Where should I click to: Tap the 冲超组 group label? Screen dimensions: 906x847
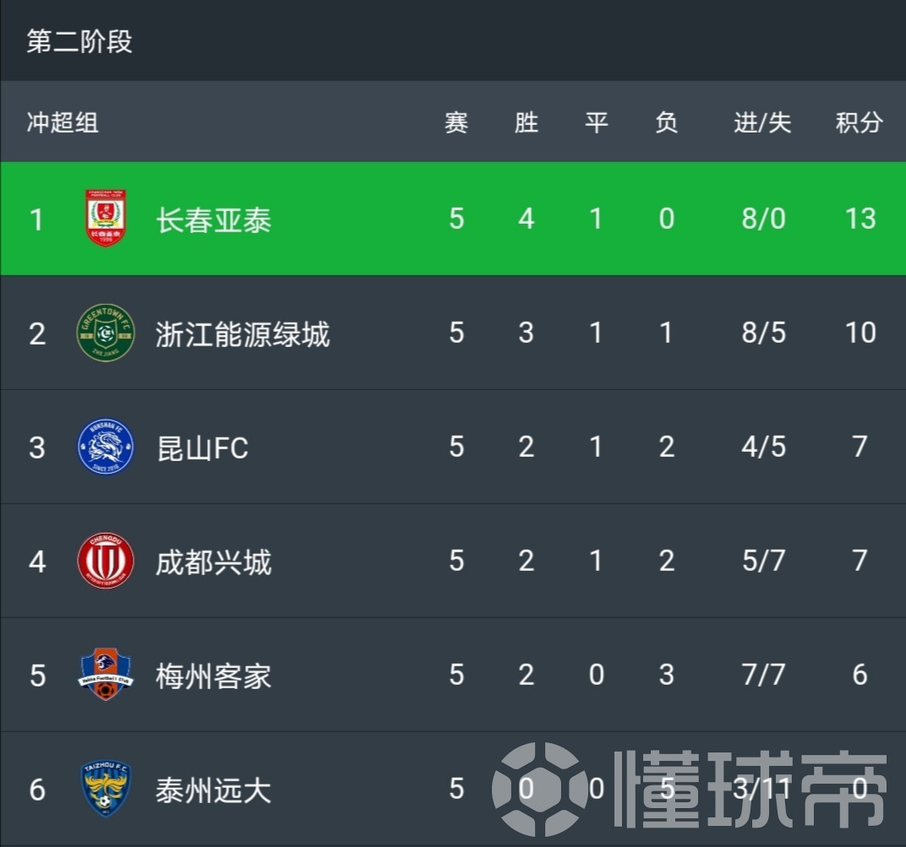63,122
